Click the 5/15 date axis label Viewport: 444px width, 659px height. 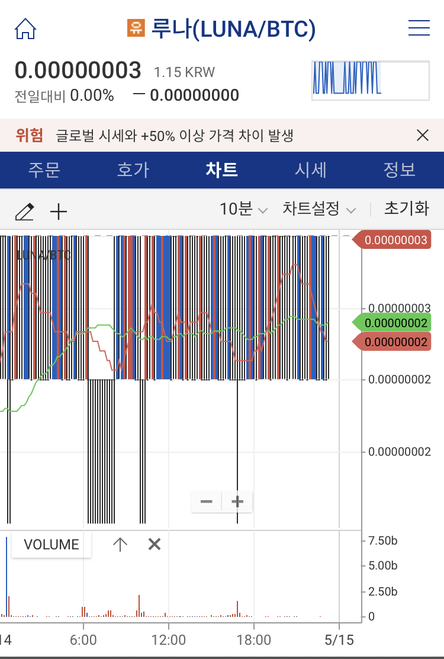click(339, 640)
